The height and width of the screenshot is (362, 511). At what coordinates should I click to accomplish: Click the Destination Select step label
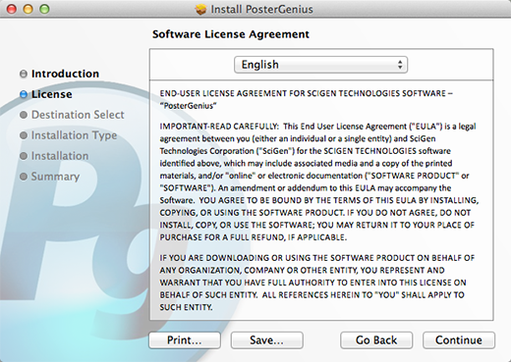78,115
